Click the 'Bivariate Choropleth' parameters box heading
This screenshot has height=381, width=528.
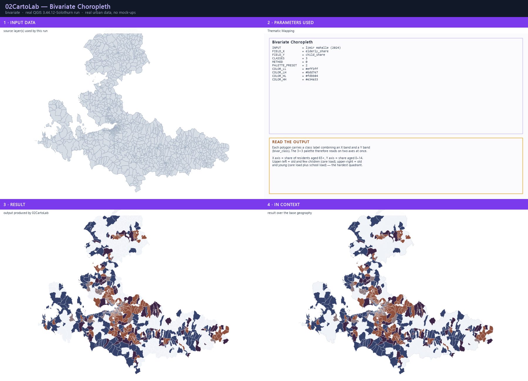point(292,42)
